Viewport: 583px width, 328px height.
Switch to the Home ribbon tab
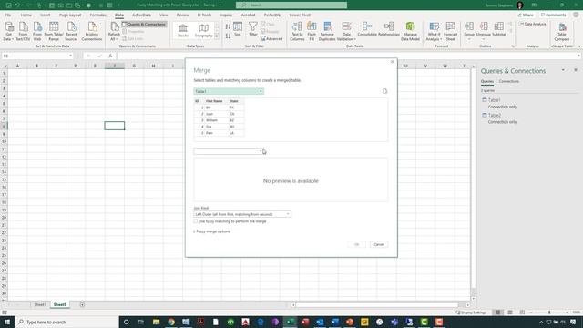[x=26, y=15]
